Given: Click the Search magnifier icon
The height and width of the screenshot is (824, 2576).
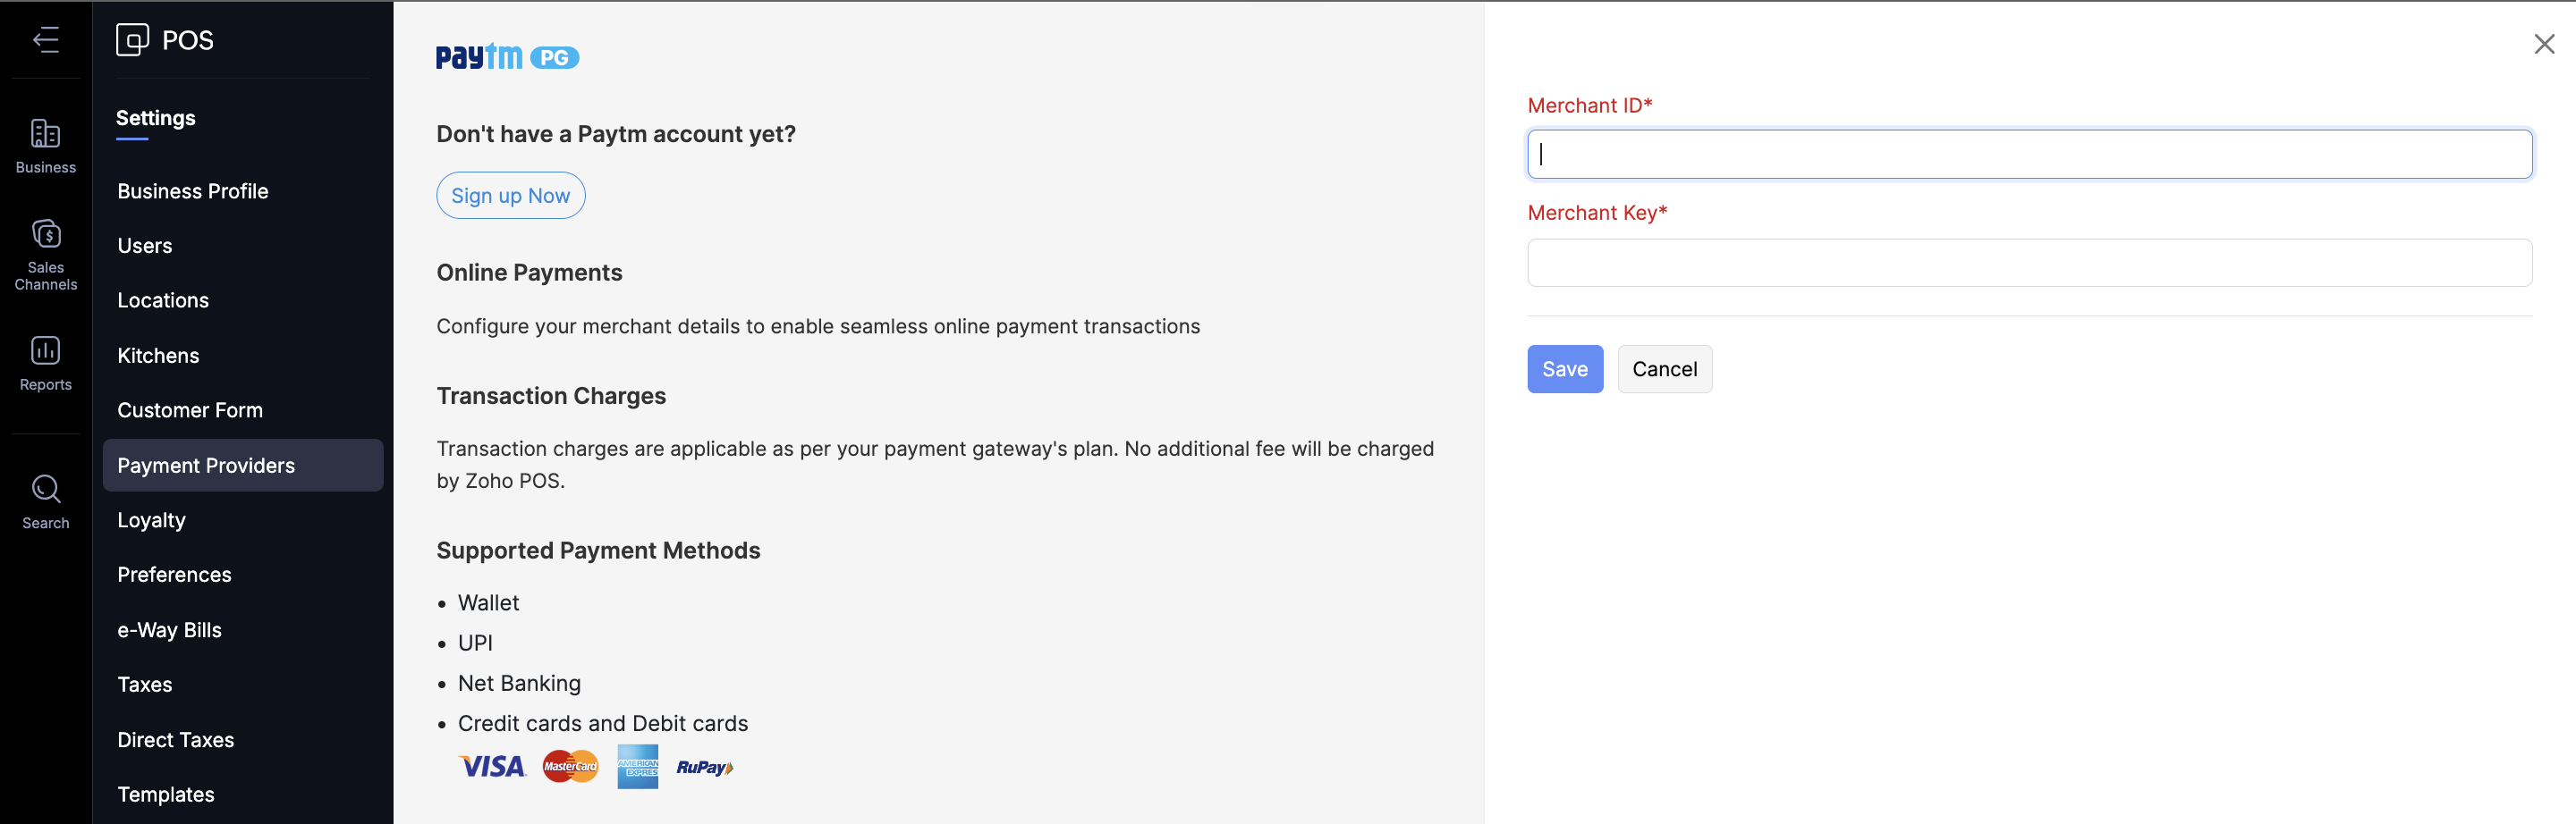Looking at the screenshot, I should [x=46, y=490].
